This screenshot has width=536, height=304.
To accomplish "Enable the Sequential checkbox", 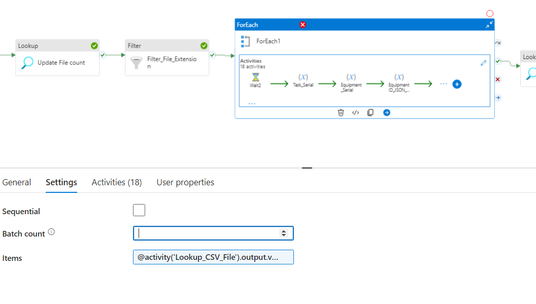I will coord(139,210).
